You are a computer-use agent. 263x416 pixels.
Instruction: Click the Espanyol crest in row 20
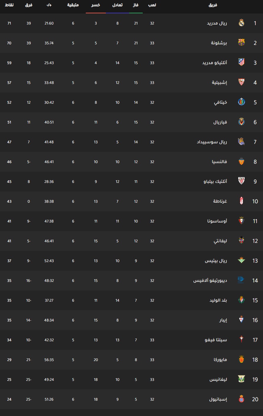pyautogui.click(x=241, y=399)
